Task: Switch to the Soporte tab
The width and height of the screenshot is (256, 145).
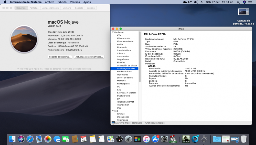Action: click(x=79, y=8)
